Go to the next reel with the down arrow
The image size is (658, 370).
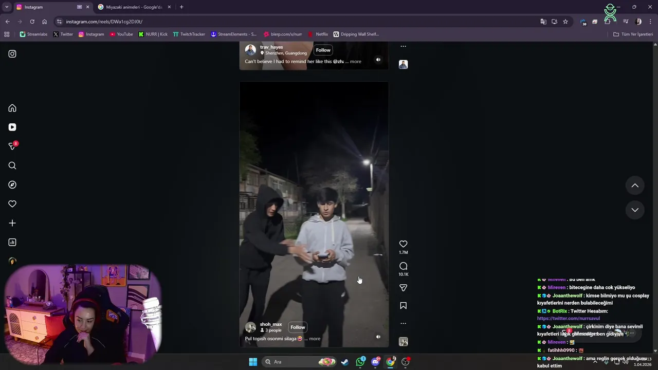635,210
